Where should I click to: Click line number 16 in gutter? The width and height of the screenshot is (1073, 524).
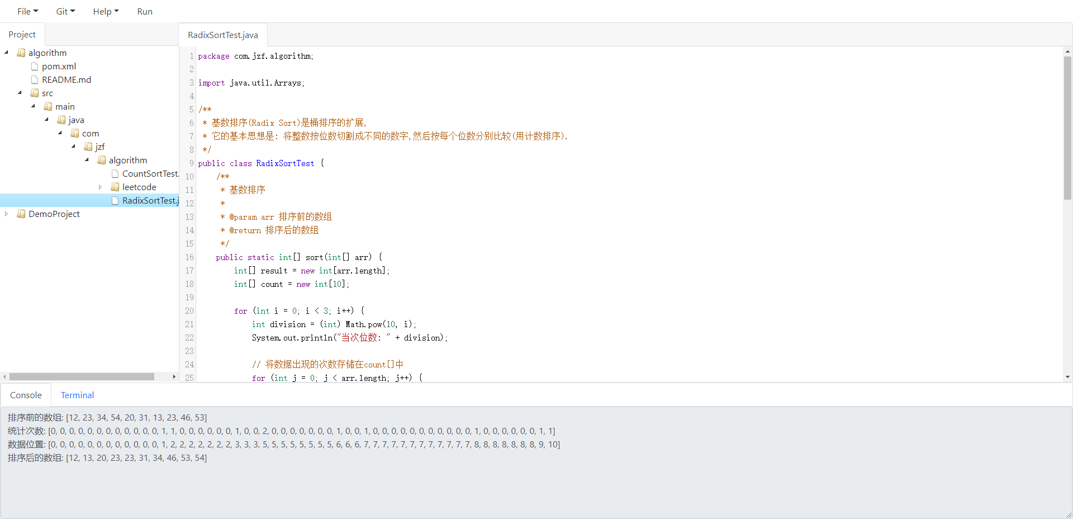point(189,257)
